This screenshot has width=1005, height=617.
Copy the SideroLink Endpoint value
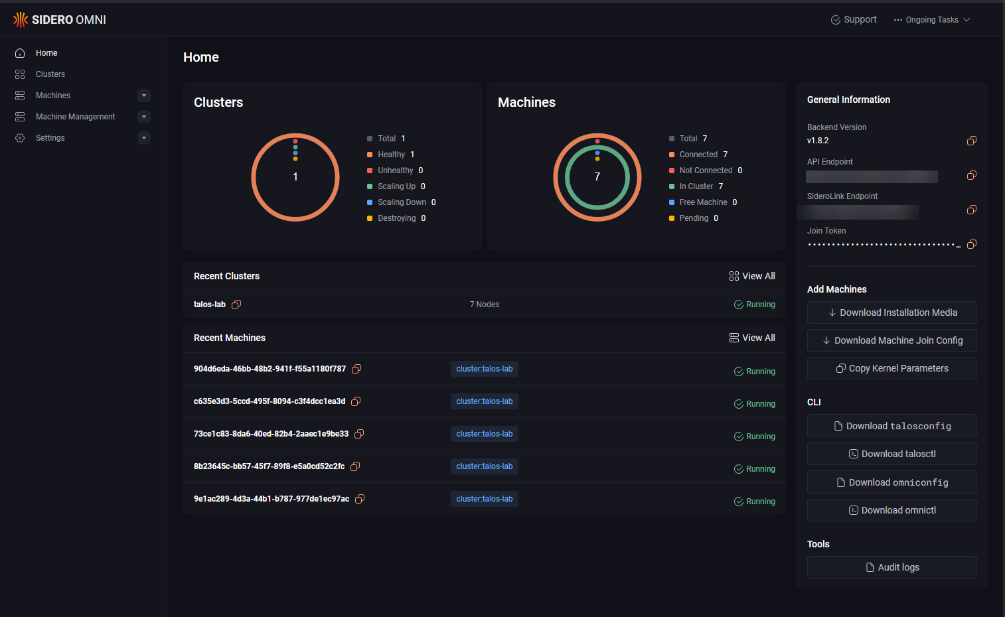click(972, 210)
